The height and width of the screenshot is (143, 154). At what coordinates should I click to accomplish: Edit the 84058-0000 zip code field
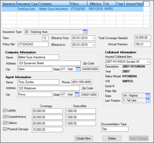[x=90, y=69]
